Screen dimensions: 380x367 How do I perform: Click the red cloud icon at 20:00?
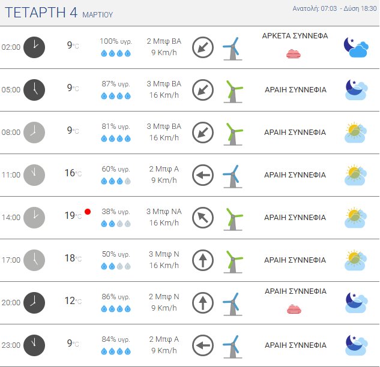[294, 309]
